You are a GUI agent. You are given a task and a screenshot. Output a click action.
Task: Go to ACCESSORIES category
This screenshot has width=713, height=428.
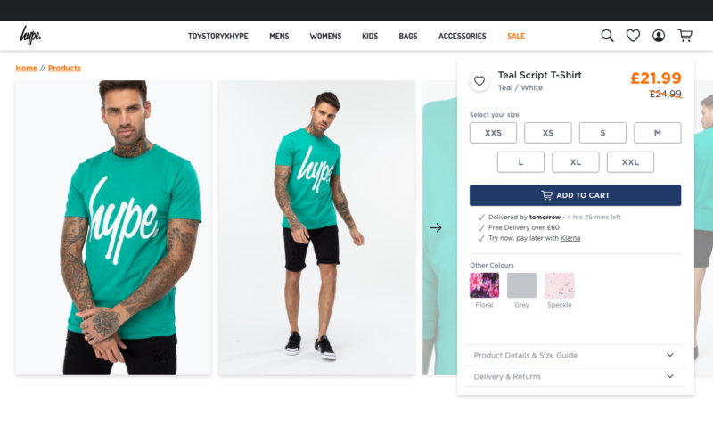[x=462, y=36]
